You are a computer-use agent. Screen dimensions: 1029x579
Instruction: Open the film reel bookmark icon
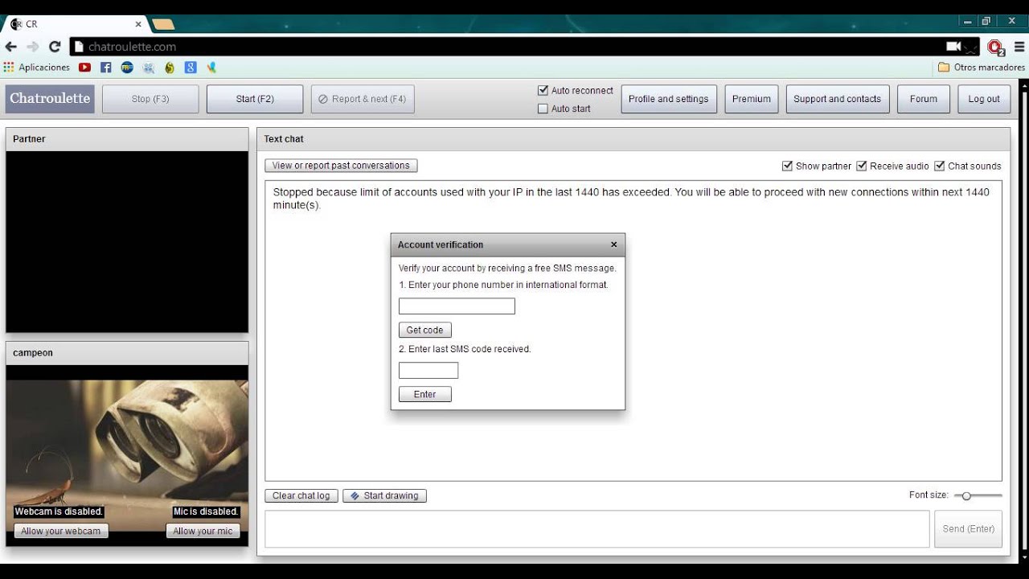tap(148, 68)
